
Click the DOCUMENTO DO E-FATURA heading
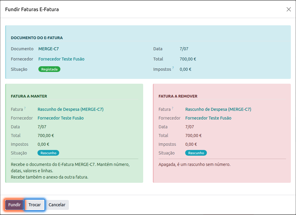[37, 38]
